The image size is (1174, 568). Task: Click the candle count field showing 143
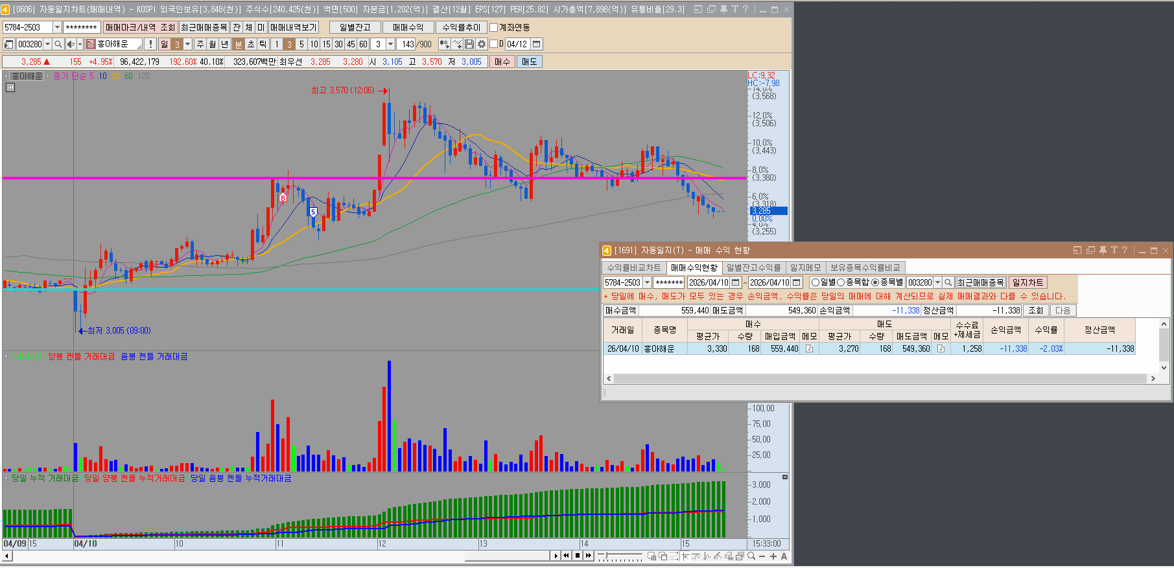407,44
